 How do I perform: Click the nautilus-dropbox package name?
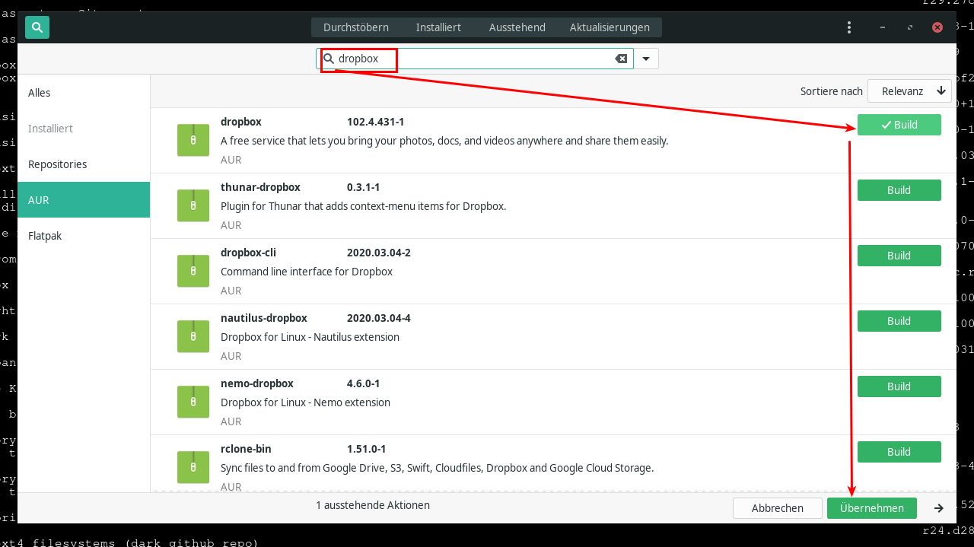tap(264, 318)
